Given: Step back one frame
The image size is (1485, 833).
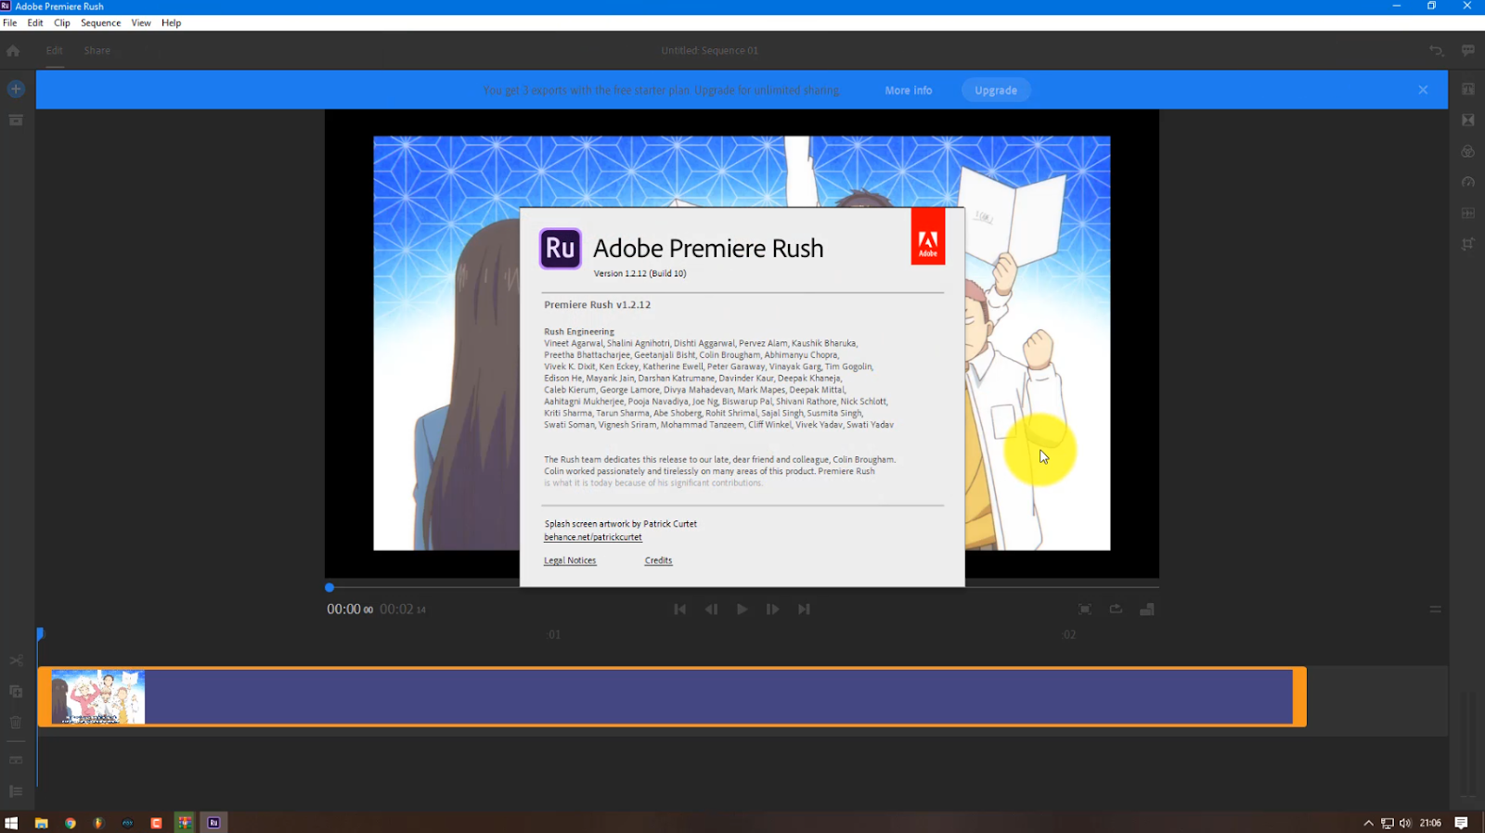Looking at the screenshot, I should coord(711,609).
